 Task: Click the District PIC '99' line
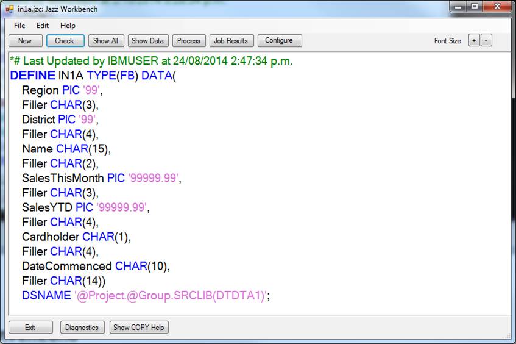tap(60, 120)
